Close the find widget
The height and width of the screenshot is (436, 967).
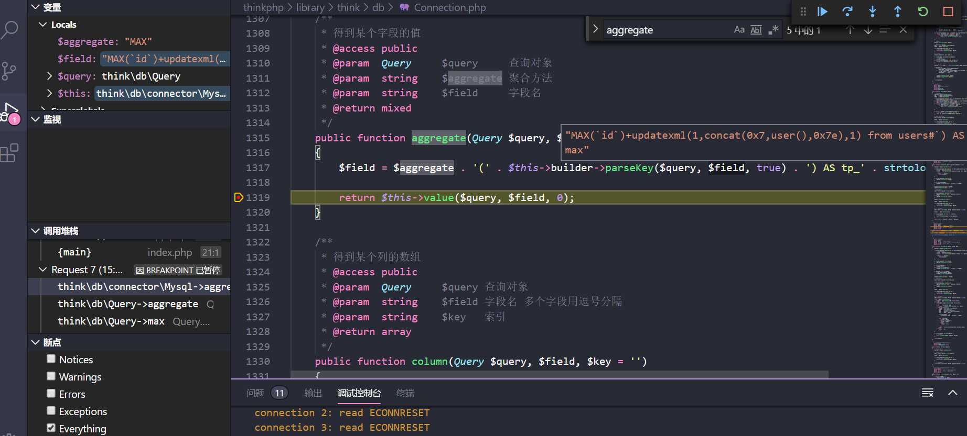coord(903,30)
